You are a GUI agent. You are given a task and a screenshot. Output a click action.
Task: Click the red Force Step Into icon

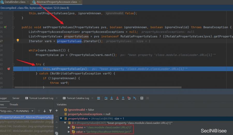[117, 98]
